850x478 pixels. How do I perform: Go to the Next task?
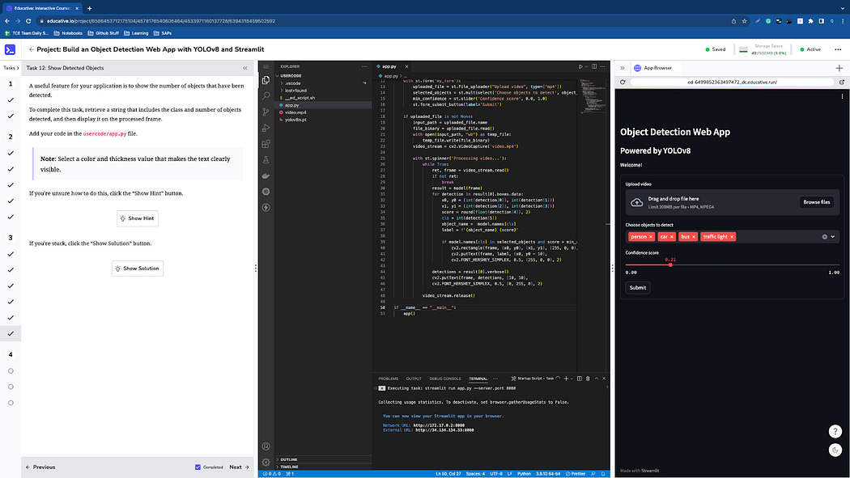click(x=239, y=467)
